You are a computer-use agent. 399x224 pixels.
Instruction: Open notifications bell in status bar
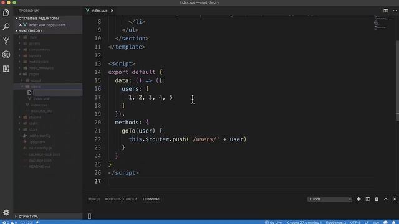[394, 222]
